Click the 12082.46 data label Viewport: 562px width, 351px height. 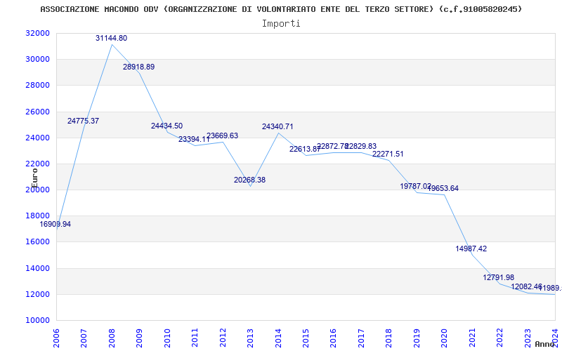coord(526,287)
